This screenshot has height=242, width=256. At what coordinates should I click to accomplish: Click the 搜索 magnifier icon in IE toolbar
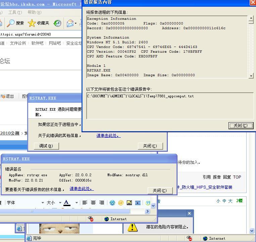(11, 23)
